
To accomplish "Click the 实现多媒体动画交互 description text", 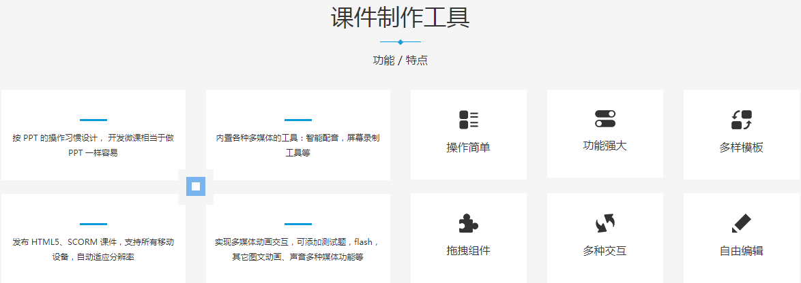I will [297, 249].
